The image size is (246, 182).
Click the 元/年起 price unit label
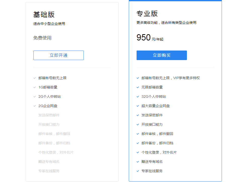click(157, 39)
